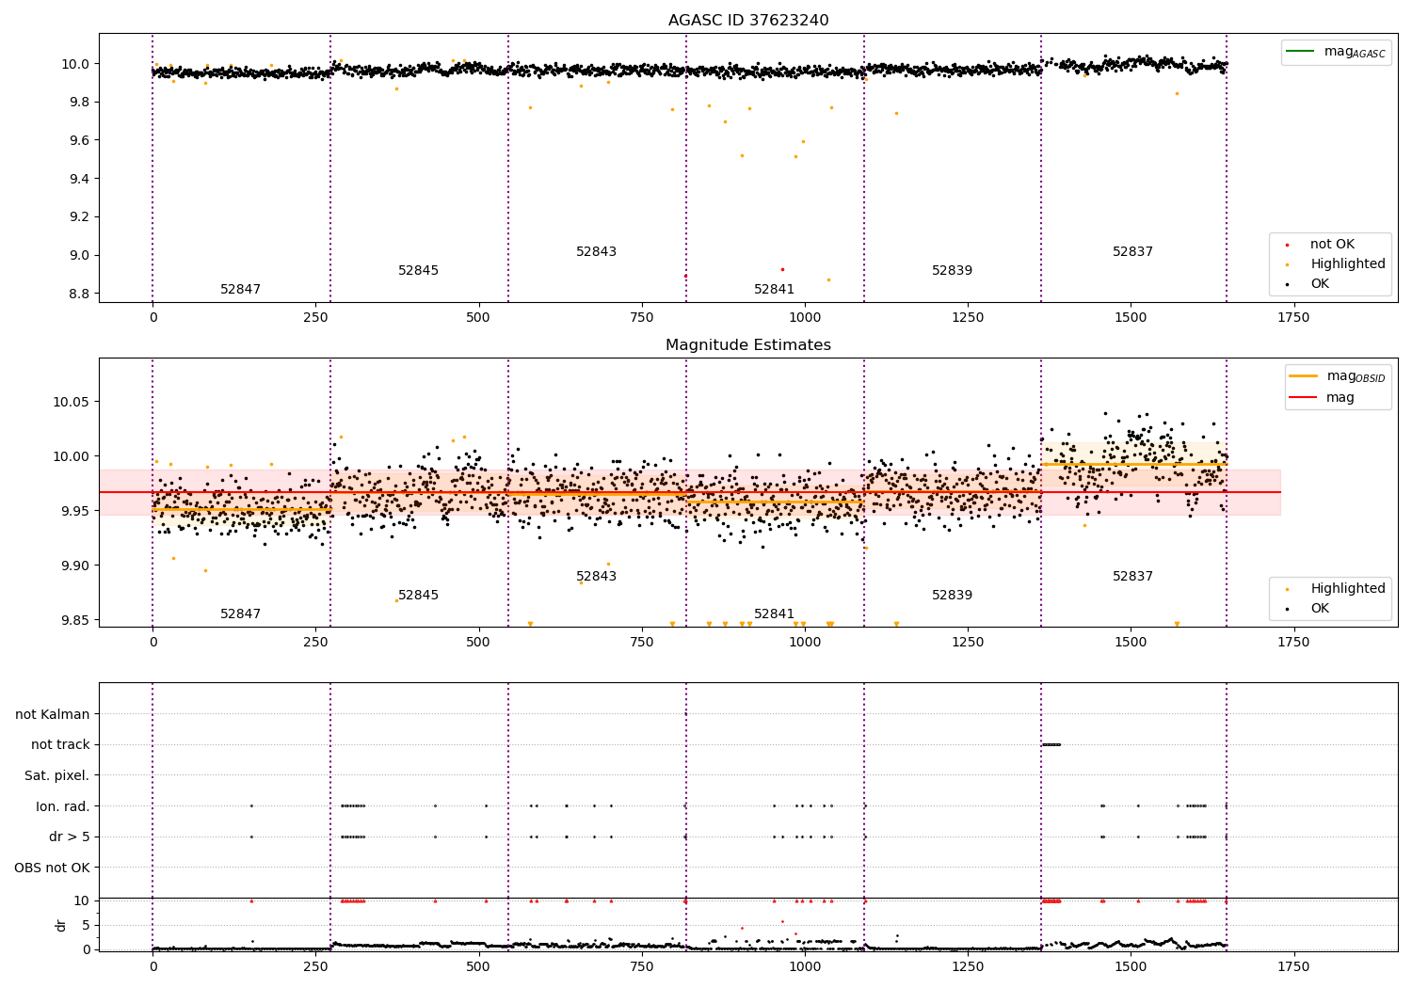Viewport: 1412px width, 988px height.
Task: Click the 10.0 y-tick of top panel
Action: pos(77,64)
